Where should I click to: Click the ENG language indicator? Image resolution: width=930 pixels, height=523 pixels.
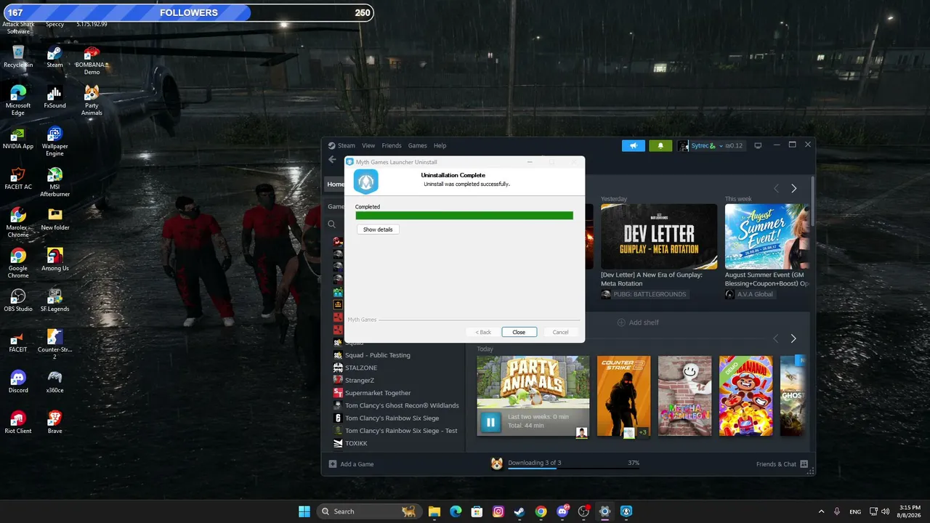(x=856, y=511)
